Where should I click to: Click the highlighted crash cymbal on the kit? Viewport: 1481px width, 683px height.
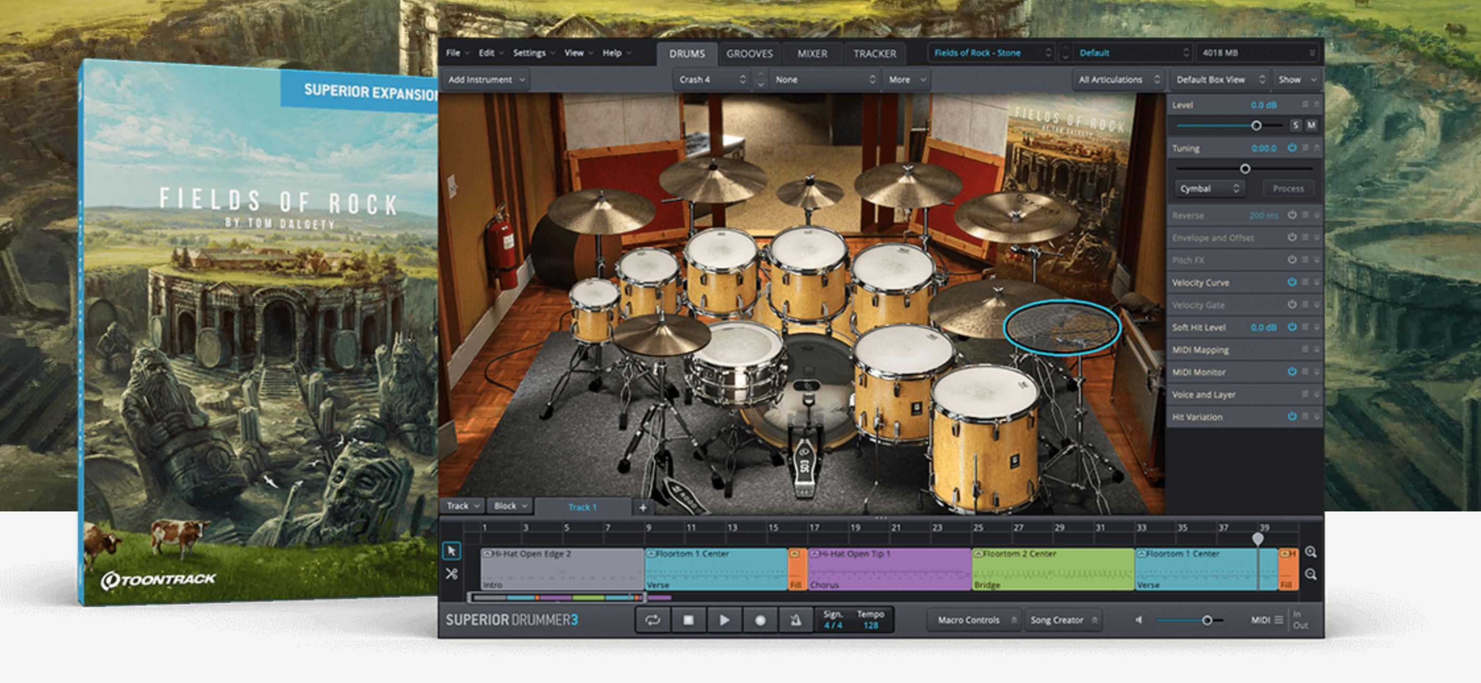tap(1062, 327)
